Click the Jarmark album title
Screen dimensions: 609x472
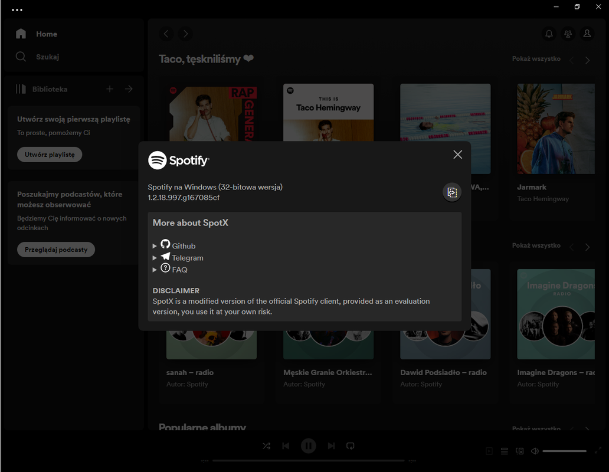coord(532,187)
